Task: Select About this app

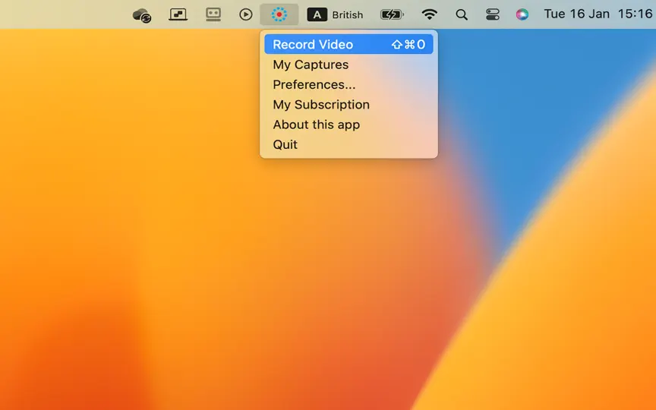Action: point(348,125)
